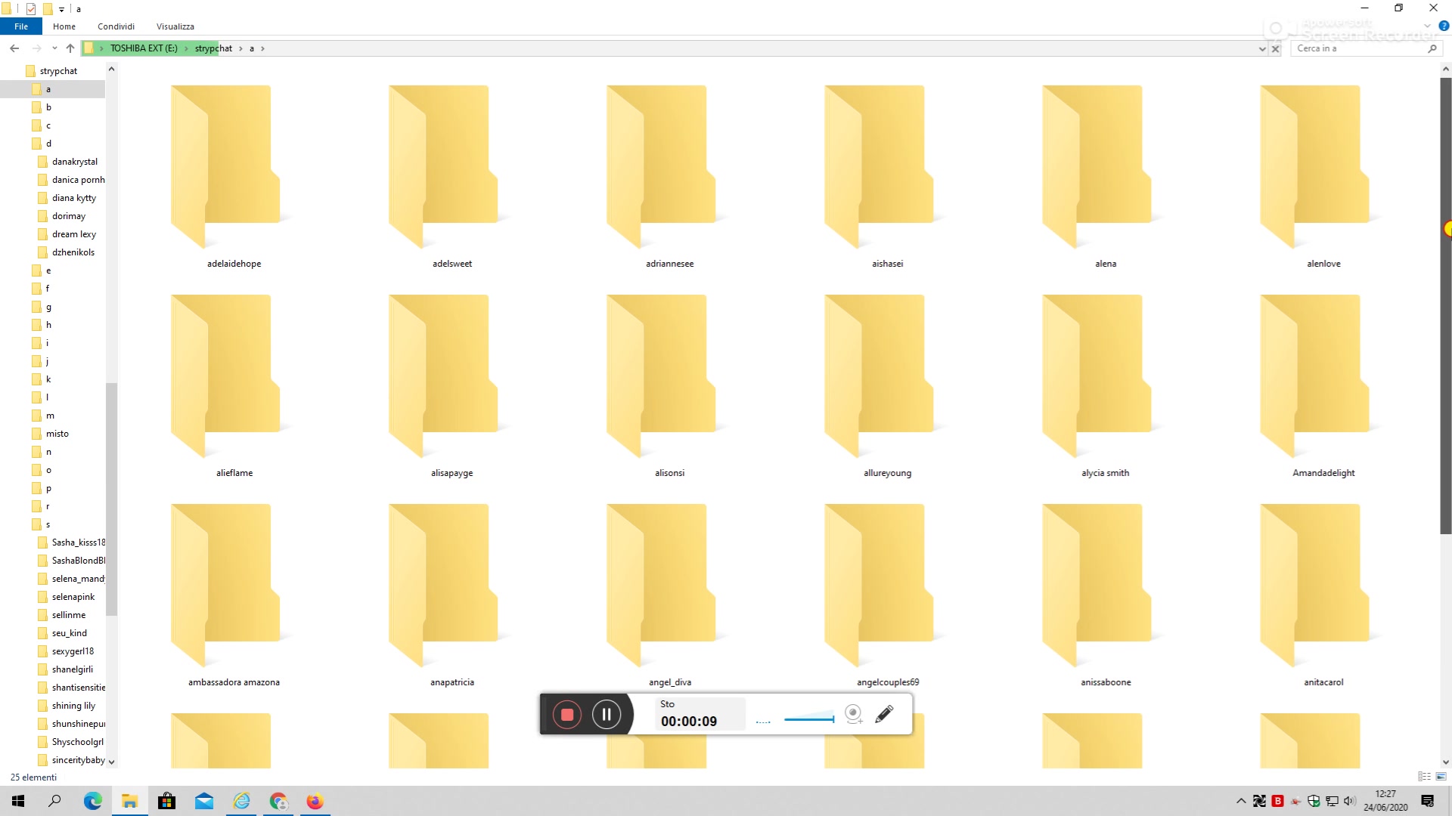Show hidden system tray icons
Screen dimensions: 1452x816
tap(1241, 801)
